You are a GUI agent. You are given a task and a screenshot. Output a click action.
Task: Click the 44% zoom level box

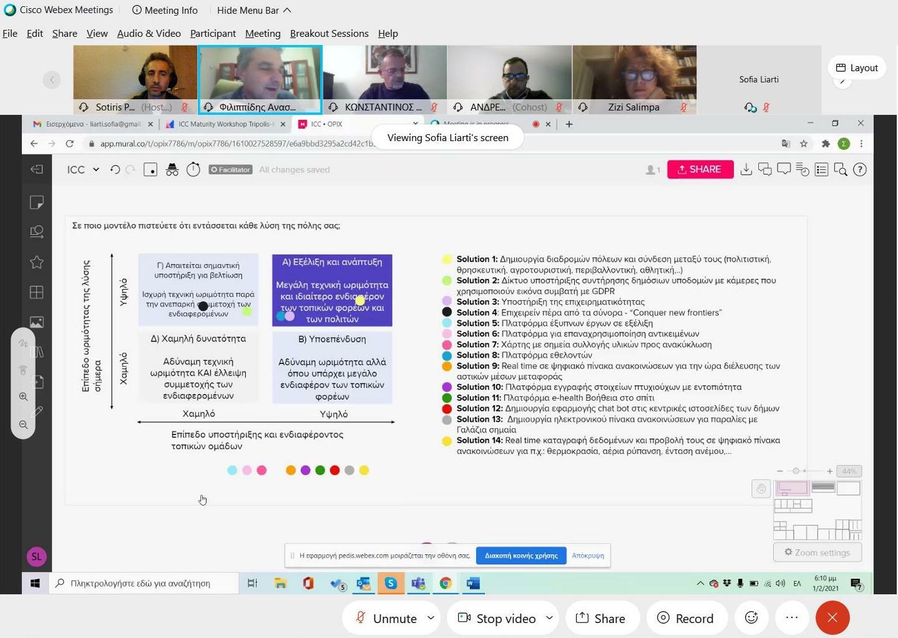pos(849,471)
